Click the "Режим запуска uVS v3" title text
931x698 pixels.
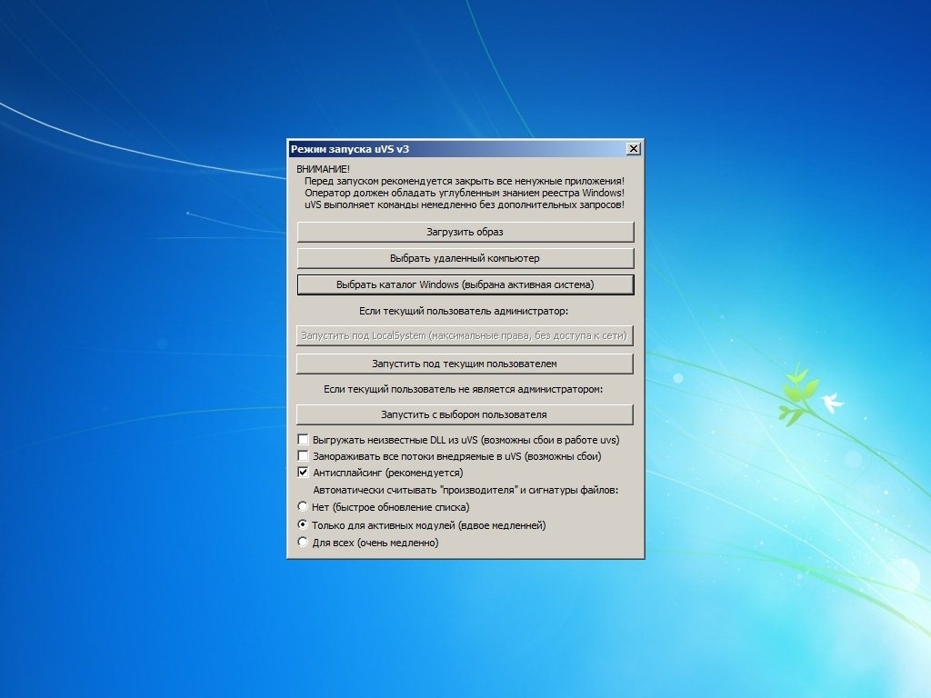(x=350, y=149)
